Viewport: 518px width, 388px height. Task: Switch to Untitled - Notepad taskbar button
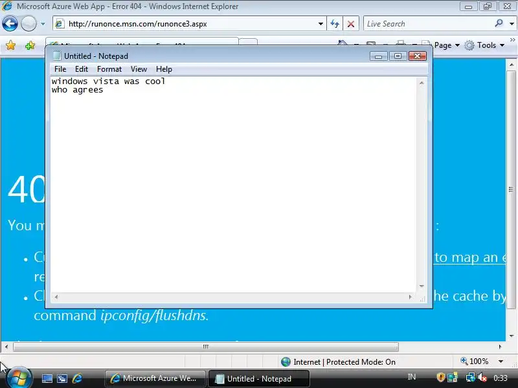point(258,378)
